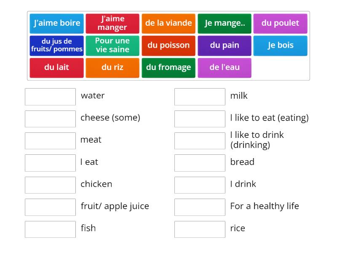Select the "de l'eau" tile

pyautogui.click(x=225, y=67)
